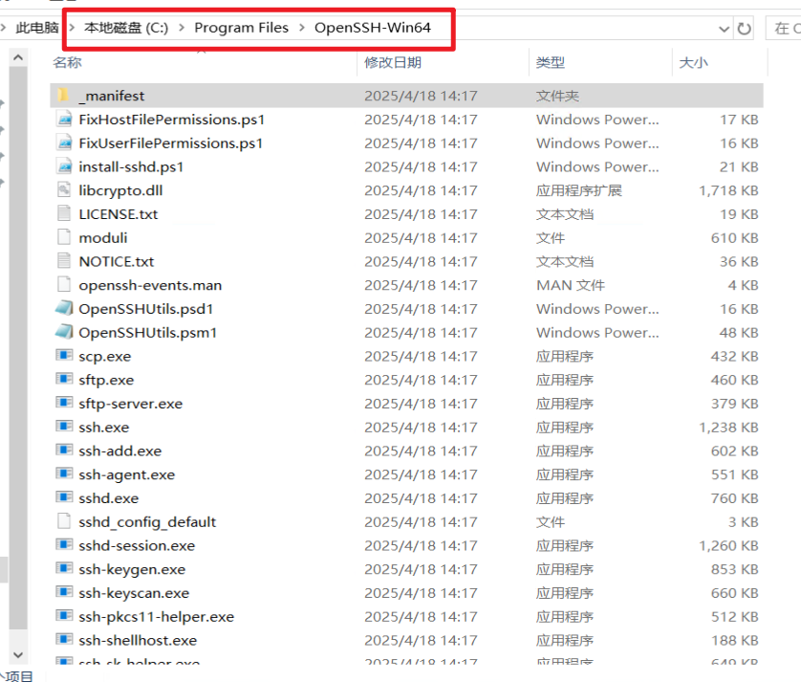Click the sshd.exe application icon
This screenshot has width=801, height=682.
(64, 497)
